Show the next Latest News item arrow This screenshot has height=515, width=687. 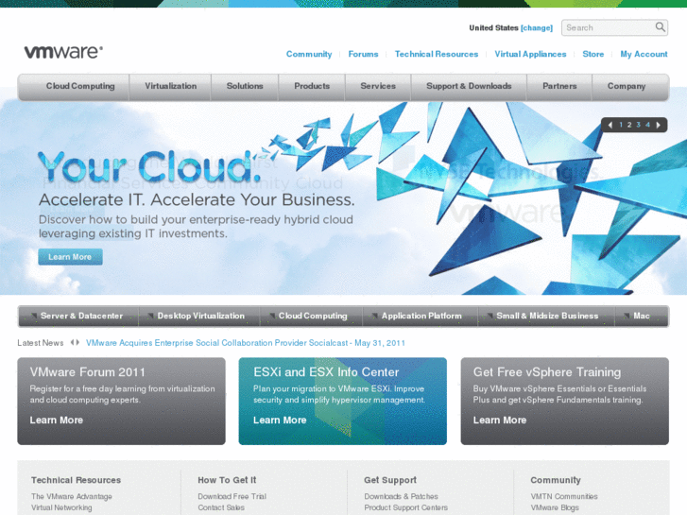77,342
